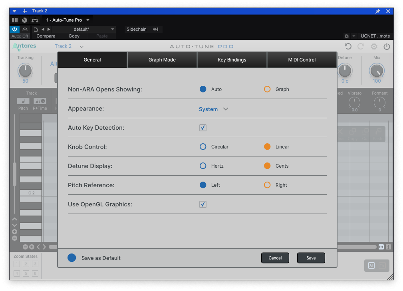
Task: Click vertical zoom out minus icon
Action: pos(15,238)
